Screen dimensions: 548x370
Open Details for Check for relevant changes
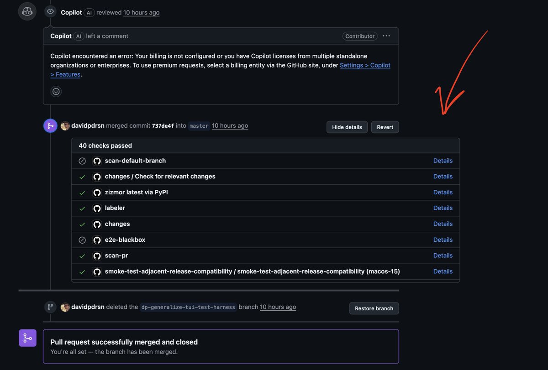(x=443, y=177)
